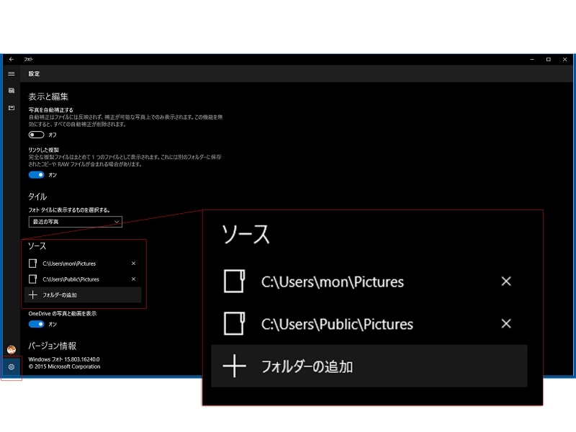
Task: Click the chevron on the tile selection combo box
Action: click(117, 222)
